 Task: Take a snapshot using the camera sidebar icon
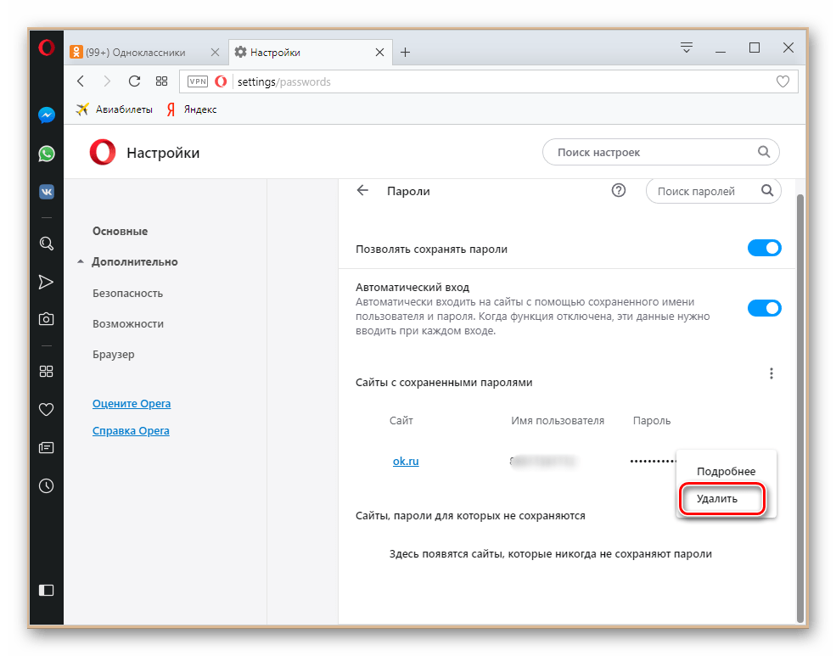click(x=46, y=318)
